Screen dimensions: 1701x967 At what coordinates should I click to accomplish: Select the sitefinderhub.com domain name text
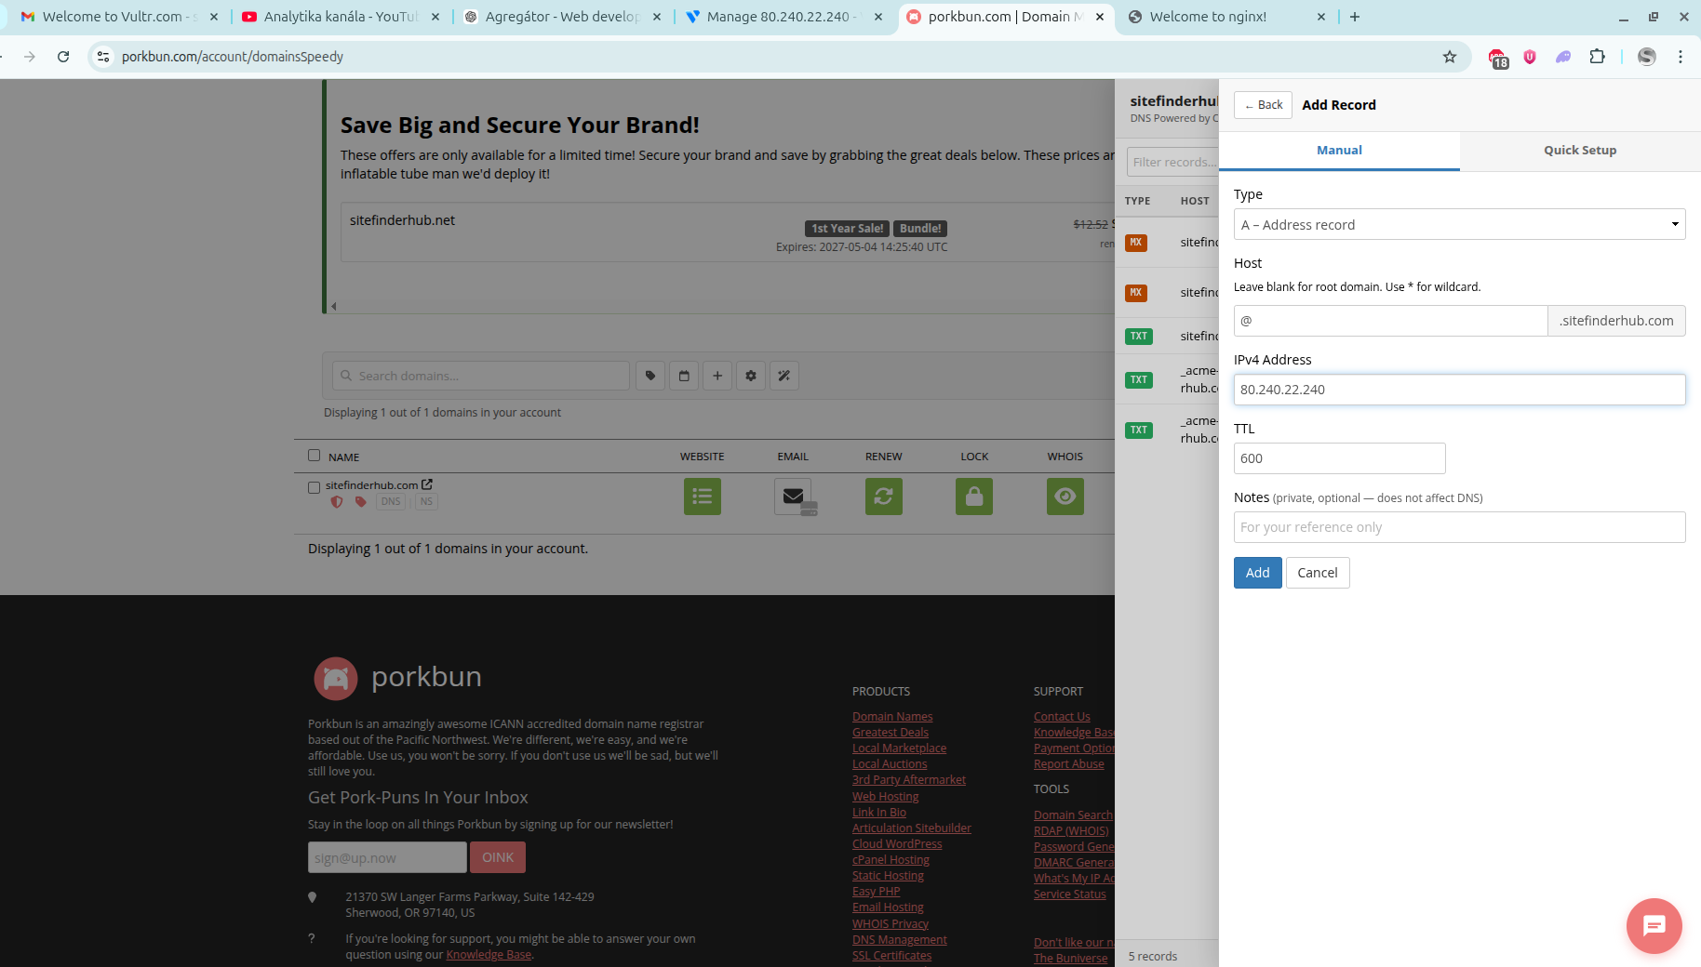[x=371, y=485]
